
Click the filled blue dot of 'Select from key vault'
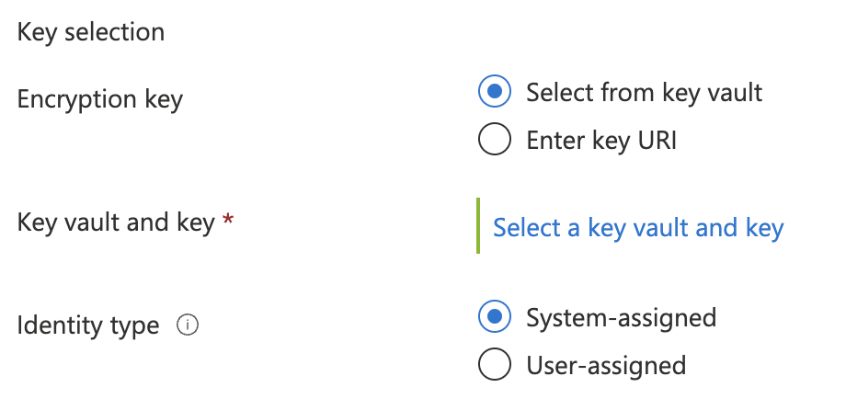[x=494, y=91]
